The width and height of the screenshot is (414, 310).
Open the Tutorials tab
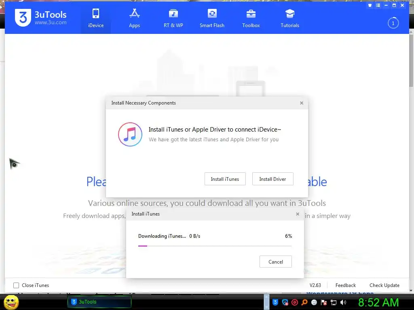[290, 18]
